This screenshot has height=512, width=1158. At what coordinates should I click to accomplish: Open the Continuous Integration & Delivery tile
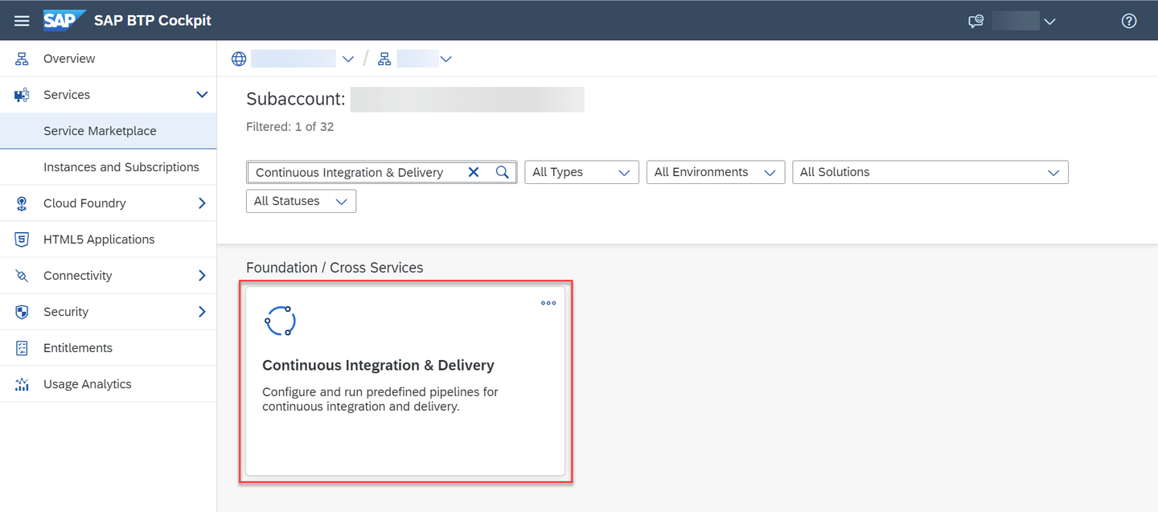click(x=405, y=381)
